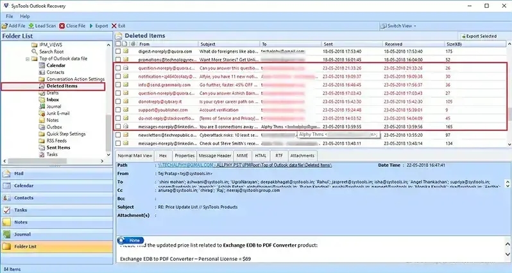Select the Drafts folder in the tree
The height and width of the screenshot is (273, 512).
click(52, 93)
